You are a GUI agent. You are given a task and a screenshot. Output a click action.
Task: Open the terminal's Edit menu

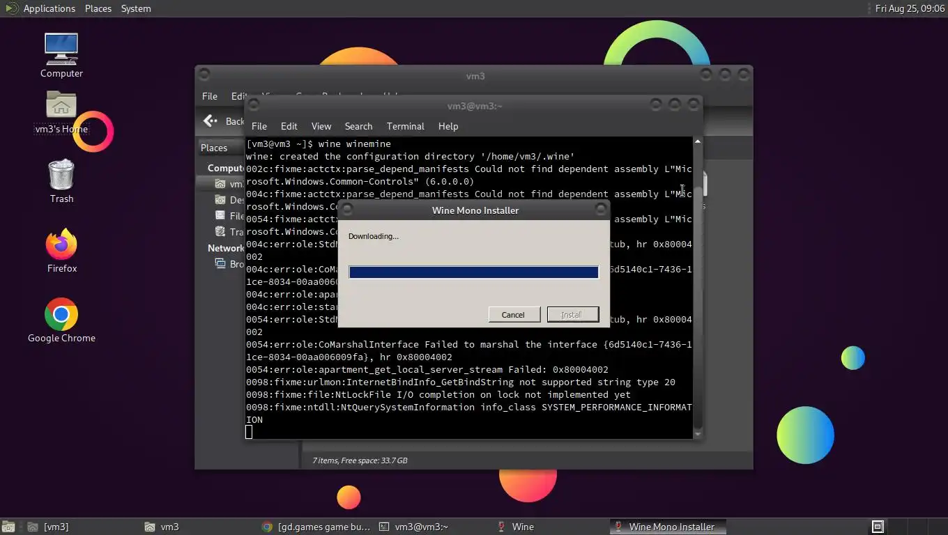tap(289, 126)
